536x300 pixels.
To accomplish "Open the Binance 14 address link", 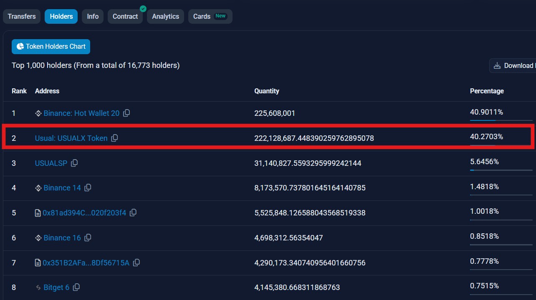I will 62,188.
